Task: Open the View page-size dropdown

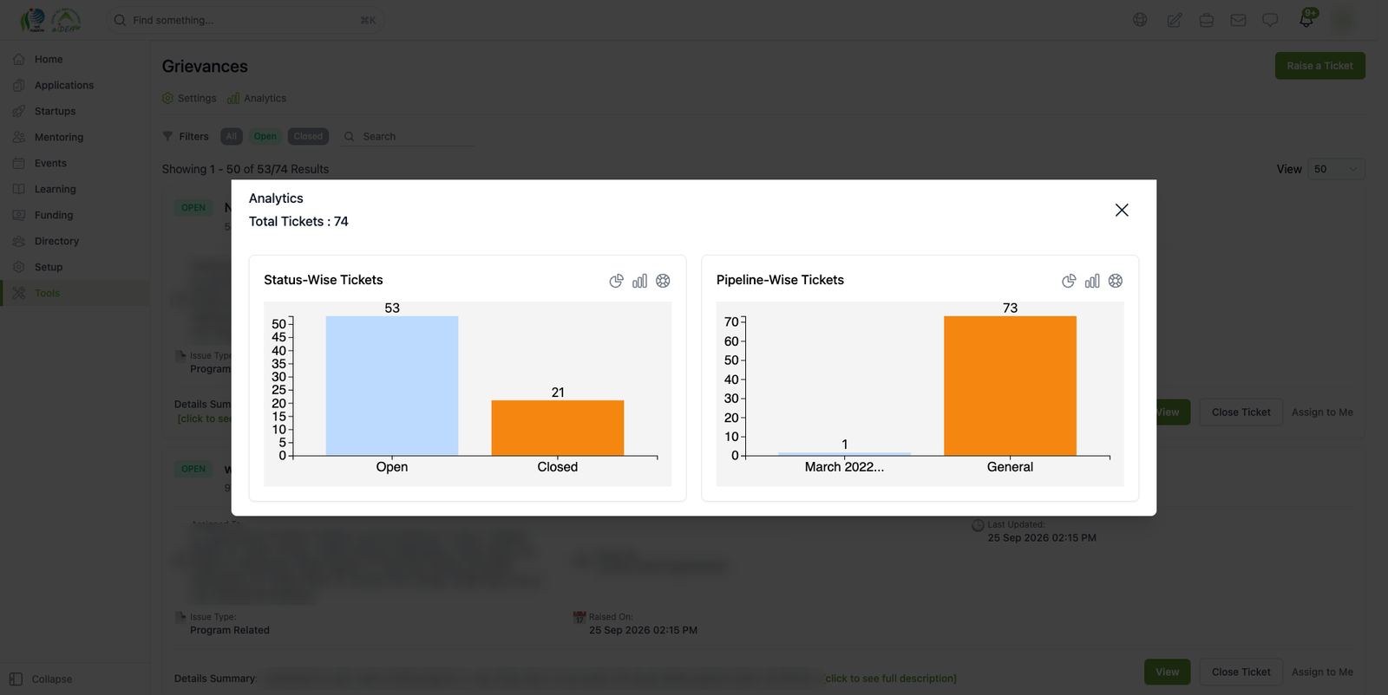Action: [1336, 169]
